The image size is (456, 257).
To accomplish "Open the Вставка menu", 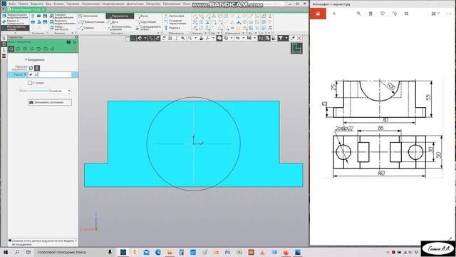I will 58,4.
